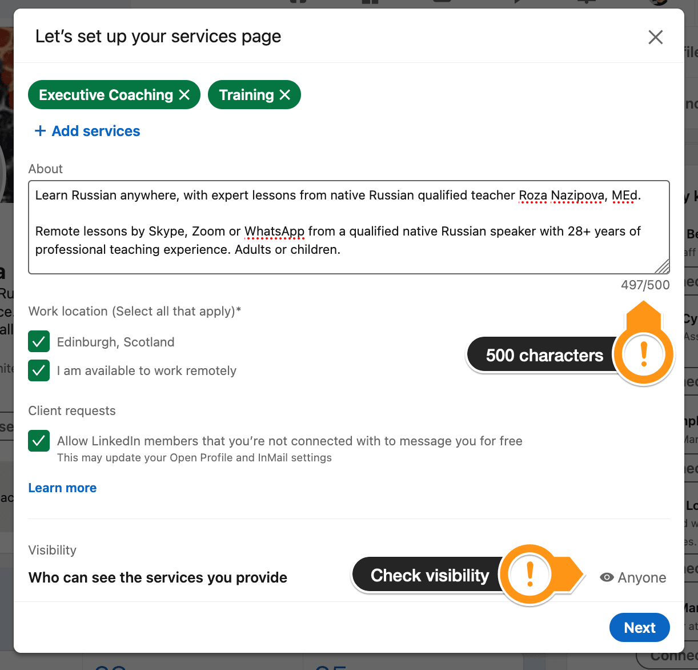Uncheck Edinburgh, Scotland work location
The height and width of the screenshot is (670, 698).
[x=39, y=342]
